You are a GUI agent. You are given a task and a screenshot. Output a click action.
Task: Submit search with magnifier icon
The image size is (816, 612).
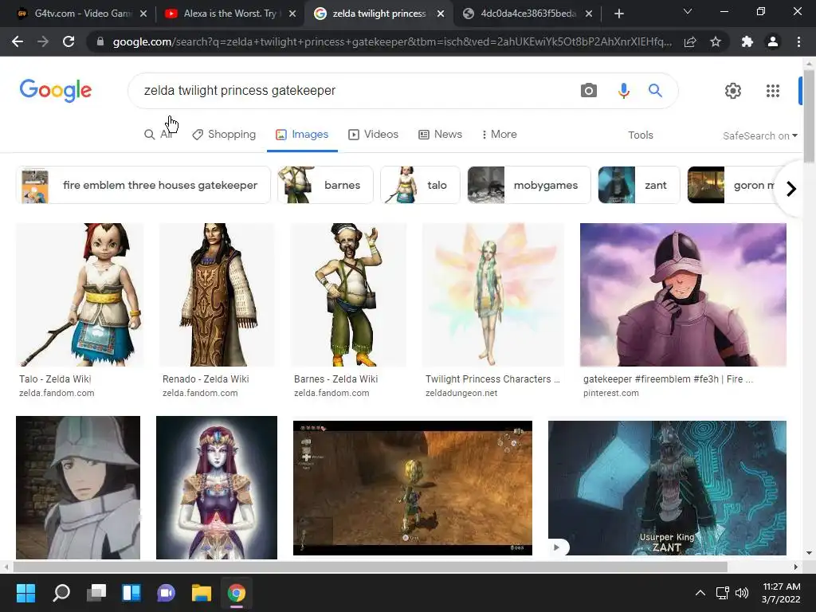(655, 91)
